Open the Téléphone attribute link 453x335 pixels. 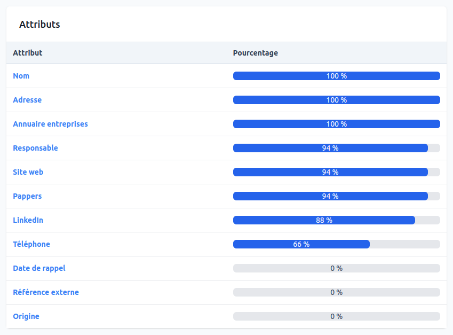(31, 244)
